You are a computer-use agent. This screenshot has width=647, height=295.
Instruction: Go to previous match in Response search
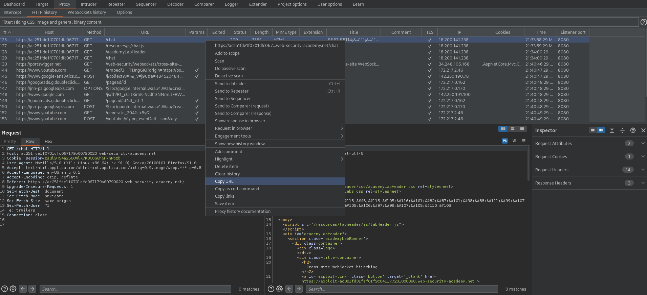289,289
